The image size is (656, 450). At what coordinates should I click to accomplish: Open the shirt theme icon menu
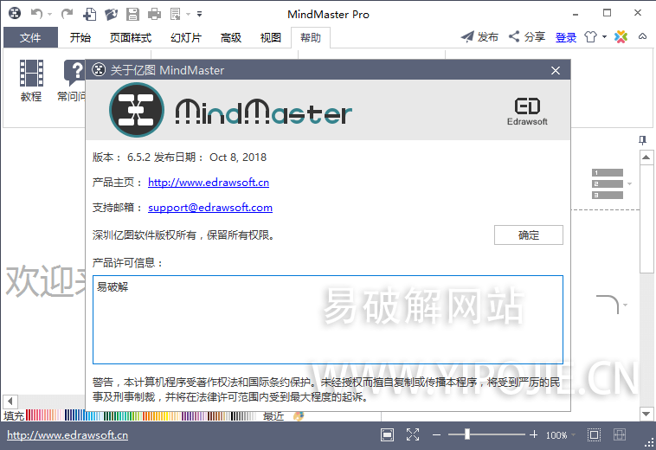(591, 37)
